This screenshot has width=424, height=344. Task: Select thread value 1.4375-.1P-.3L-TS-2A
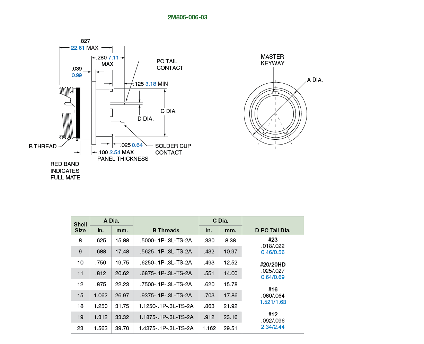pos(166,328)
